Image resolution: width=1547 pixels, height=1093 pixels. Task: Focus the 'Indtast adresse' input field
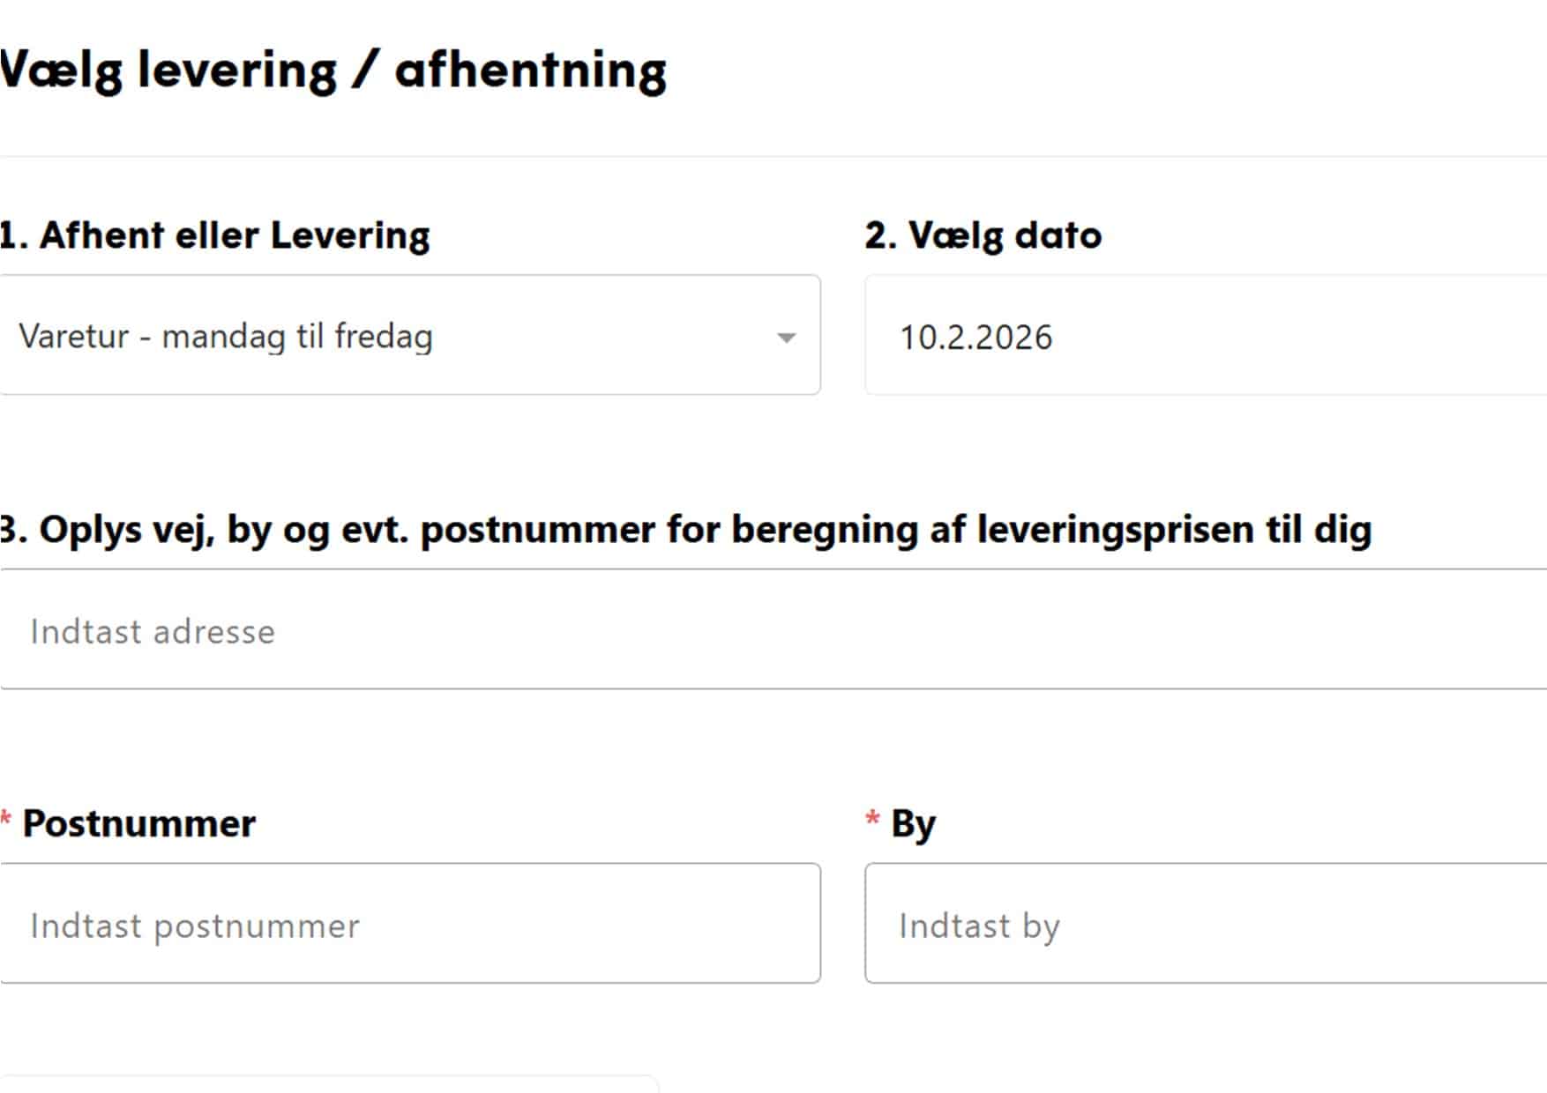coord(767,631)
